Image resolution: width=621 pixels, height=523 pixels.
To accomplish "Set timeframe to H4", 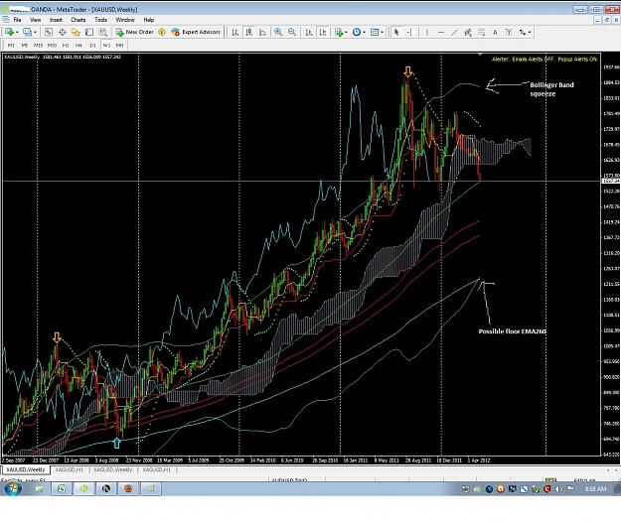I will click(78, 45).
